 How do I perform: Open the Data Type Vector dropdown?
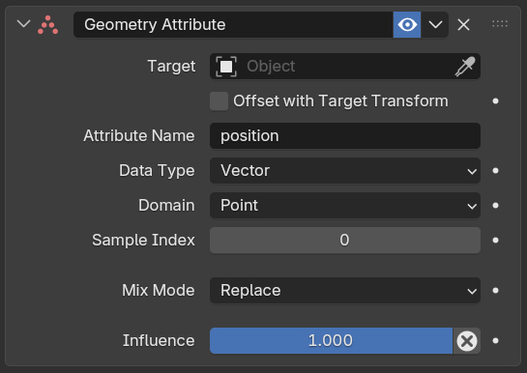345,170
